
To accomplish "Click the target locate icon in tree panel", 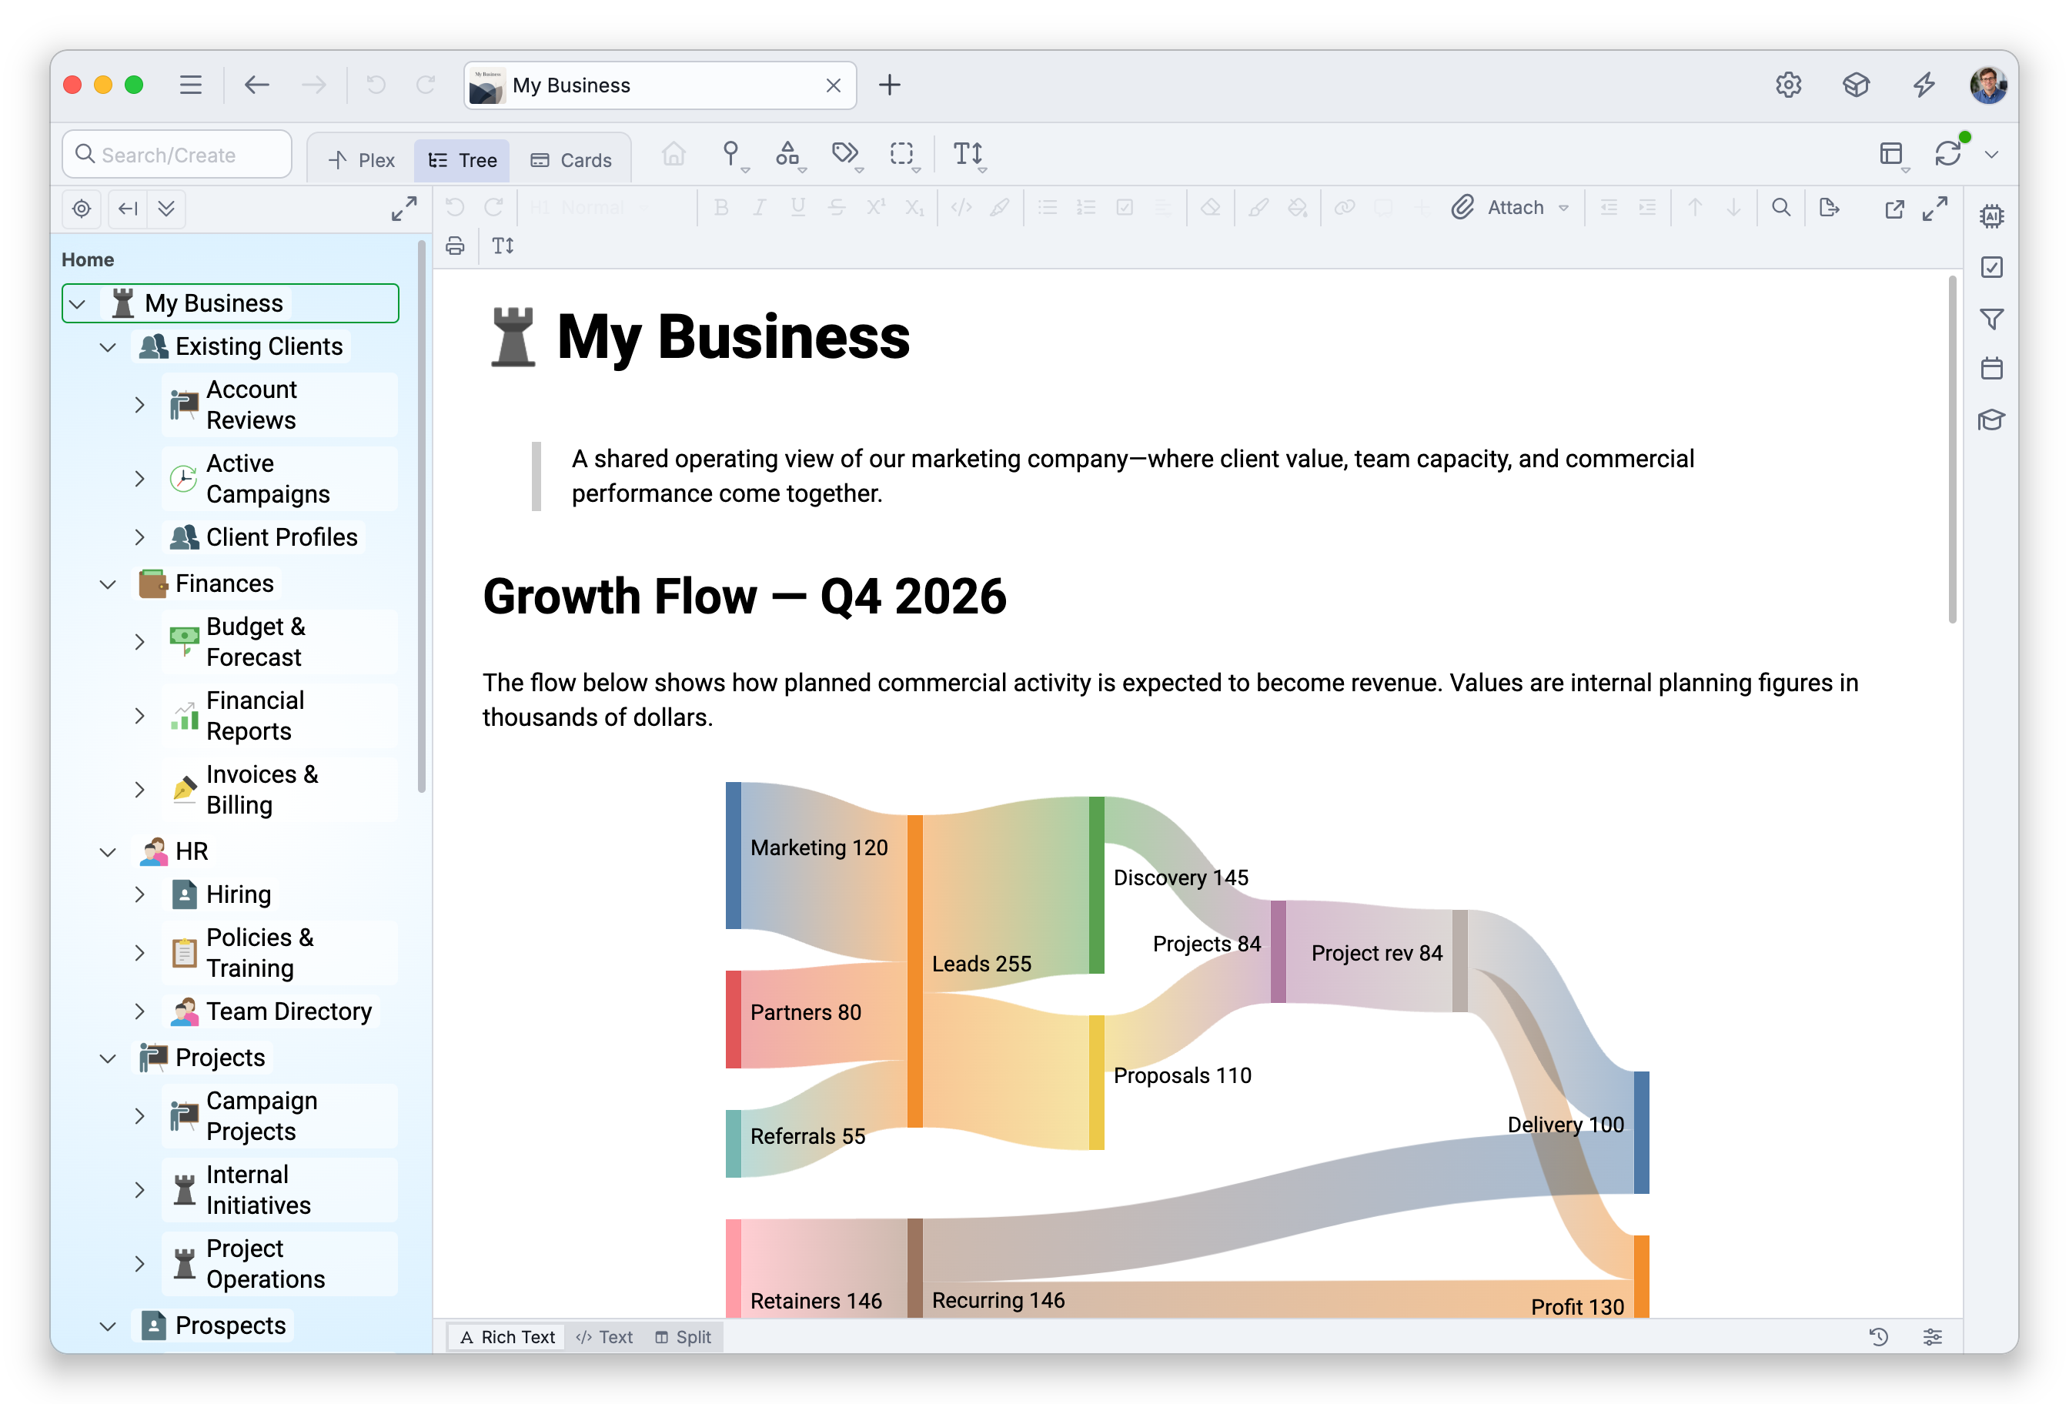I will pyautogui.click(x=81, y=209).
